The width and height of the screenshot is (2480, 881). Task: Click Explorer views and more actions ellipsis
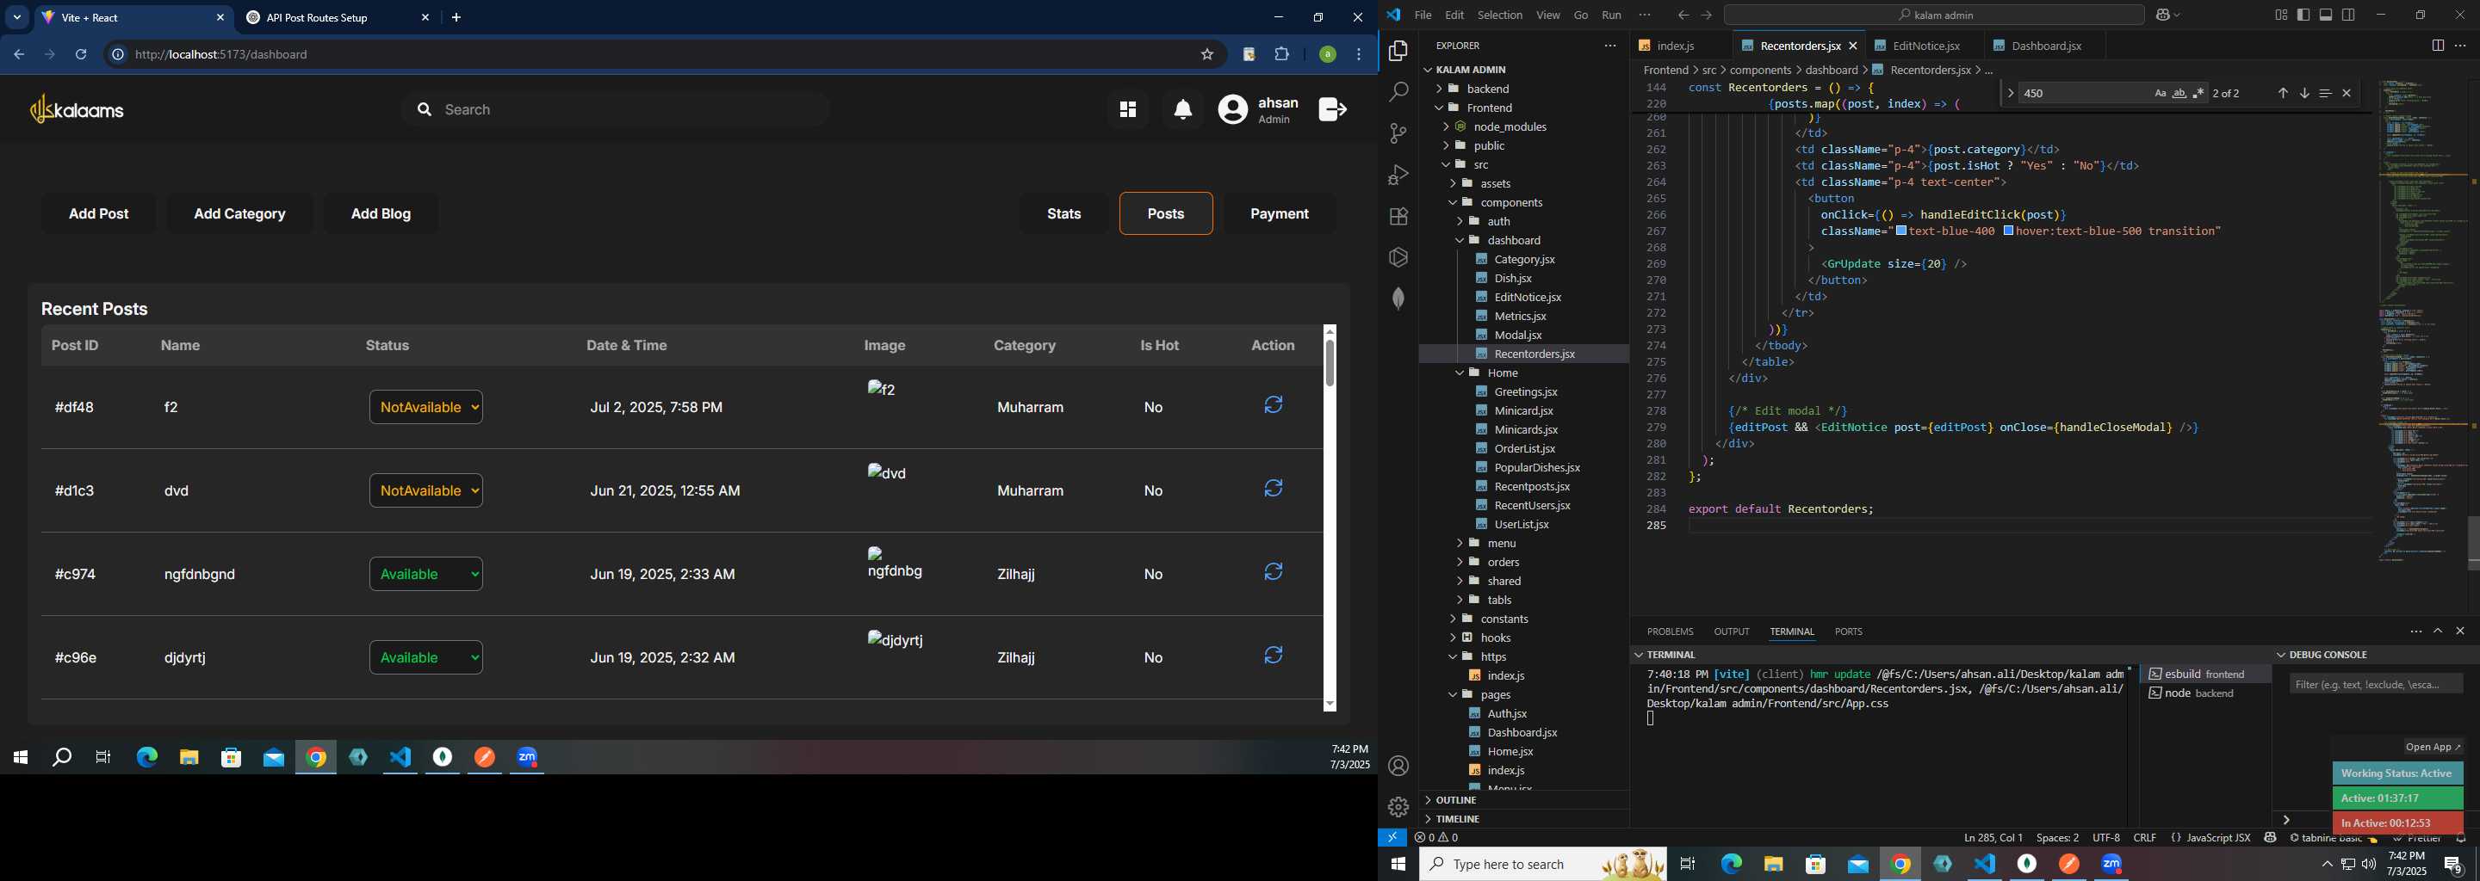1609,46
